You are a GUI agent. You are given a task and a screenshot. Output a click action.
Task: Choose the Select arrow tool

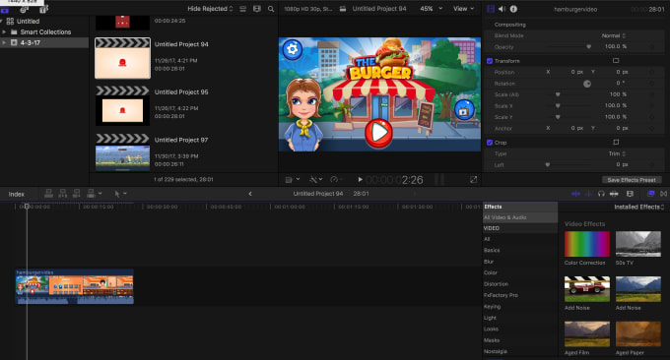click(117, 194)
